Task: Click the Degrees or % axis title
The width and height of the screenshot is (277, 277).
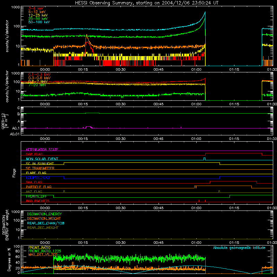Action: [x=9, y=259]
